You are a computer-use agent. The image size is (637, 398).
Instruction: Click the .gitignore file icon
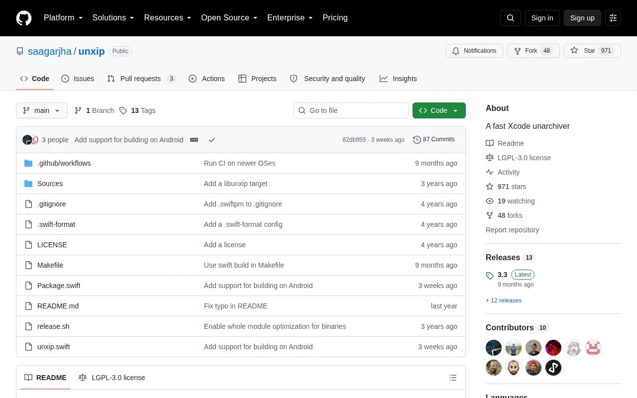[28, 204]
